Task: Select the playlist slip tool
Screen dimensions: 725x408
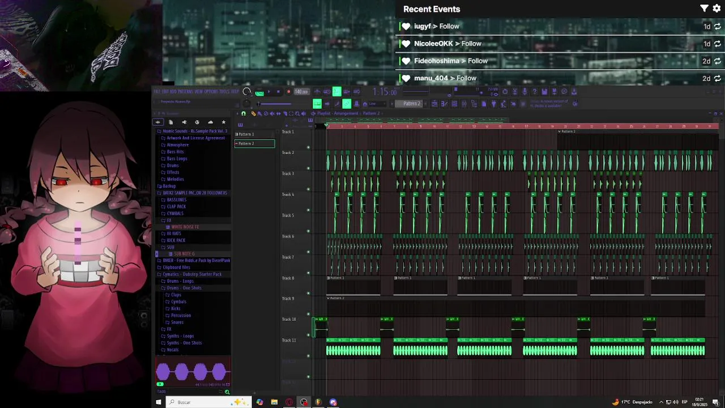Action: pos(278,113)
